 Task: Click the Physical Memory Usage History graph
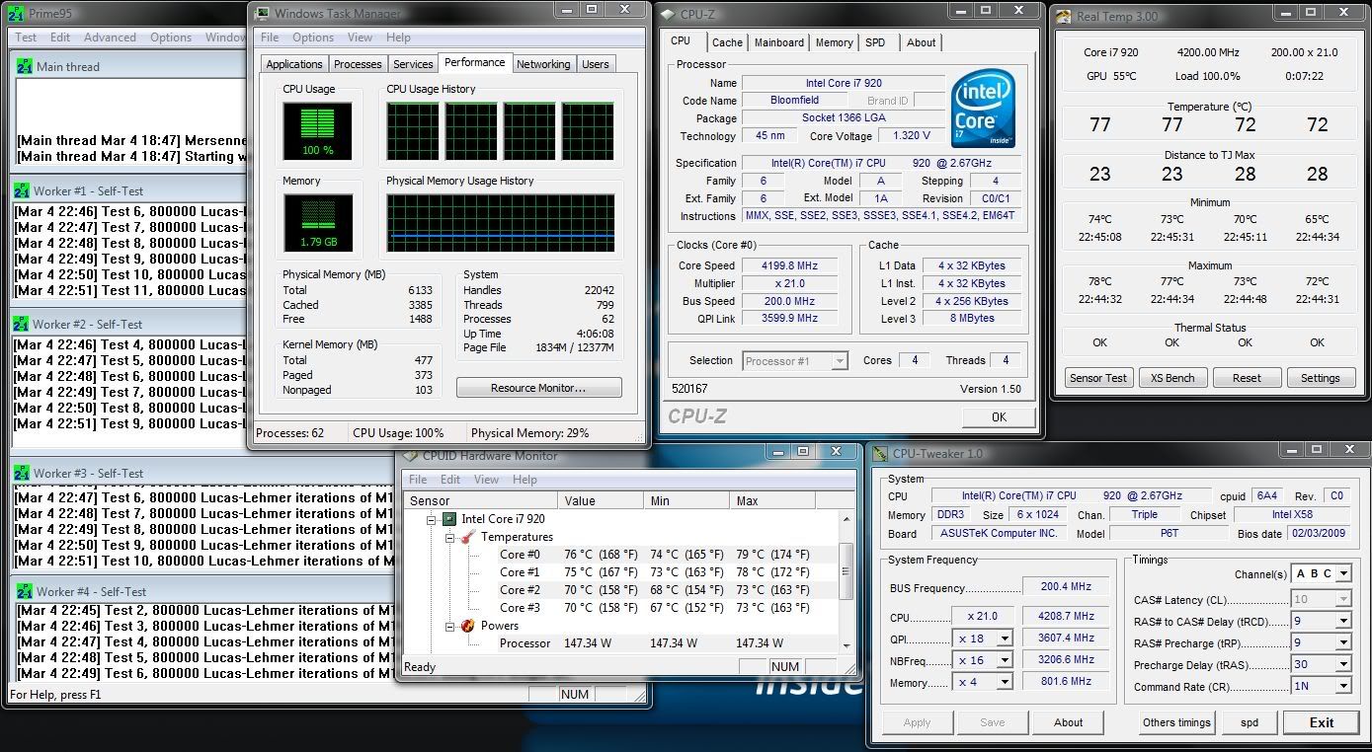(x=501, y=222)
